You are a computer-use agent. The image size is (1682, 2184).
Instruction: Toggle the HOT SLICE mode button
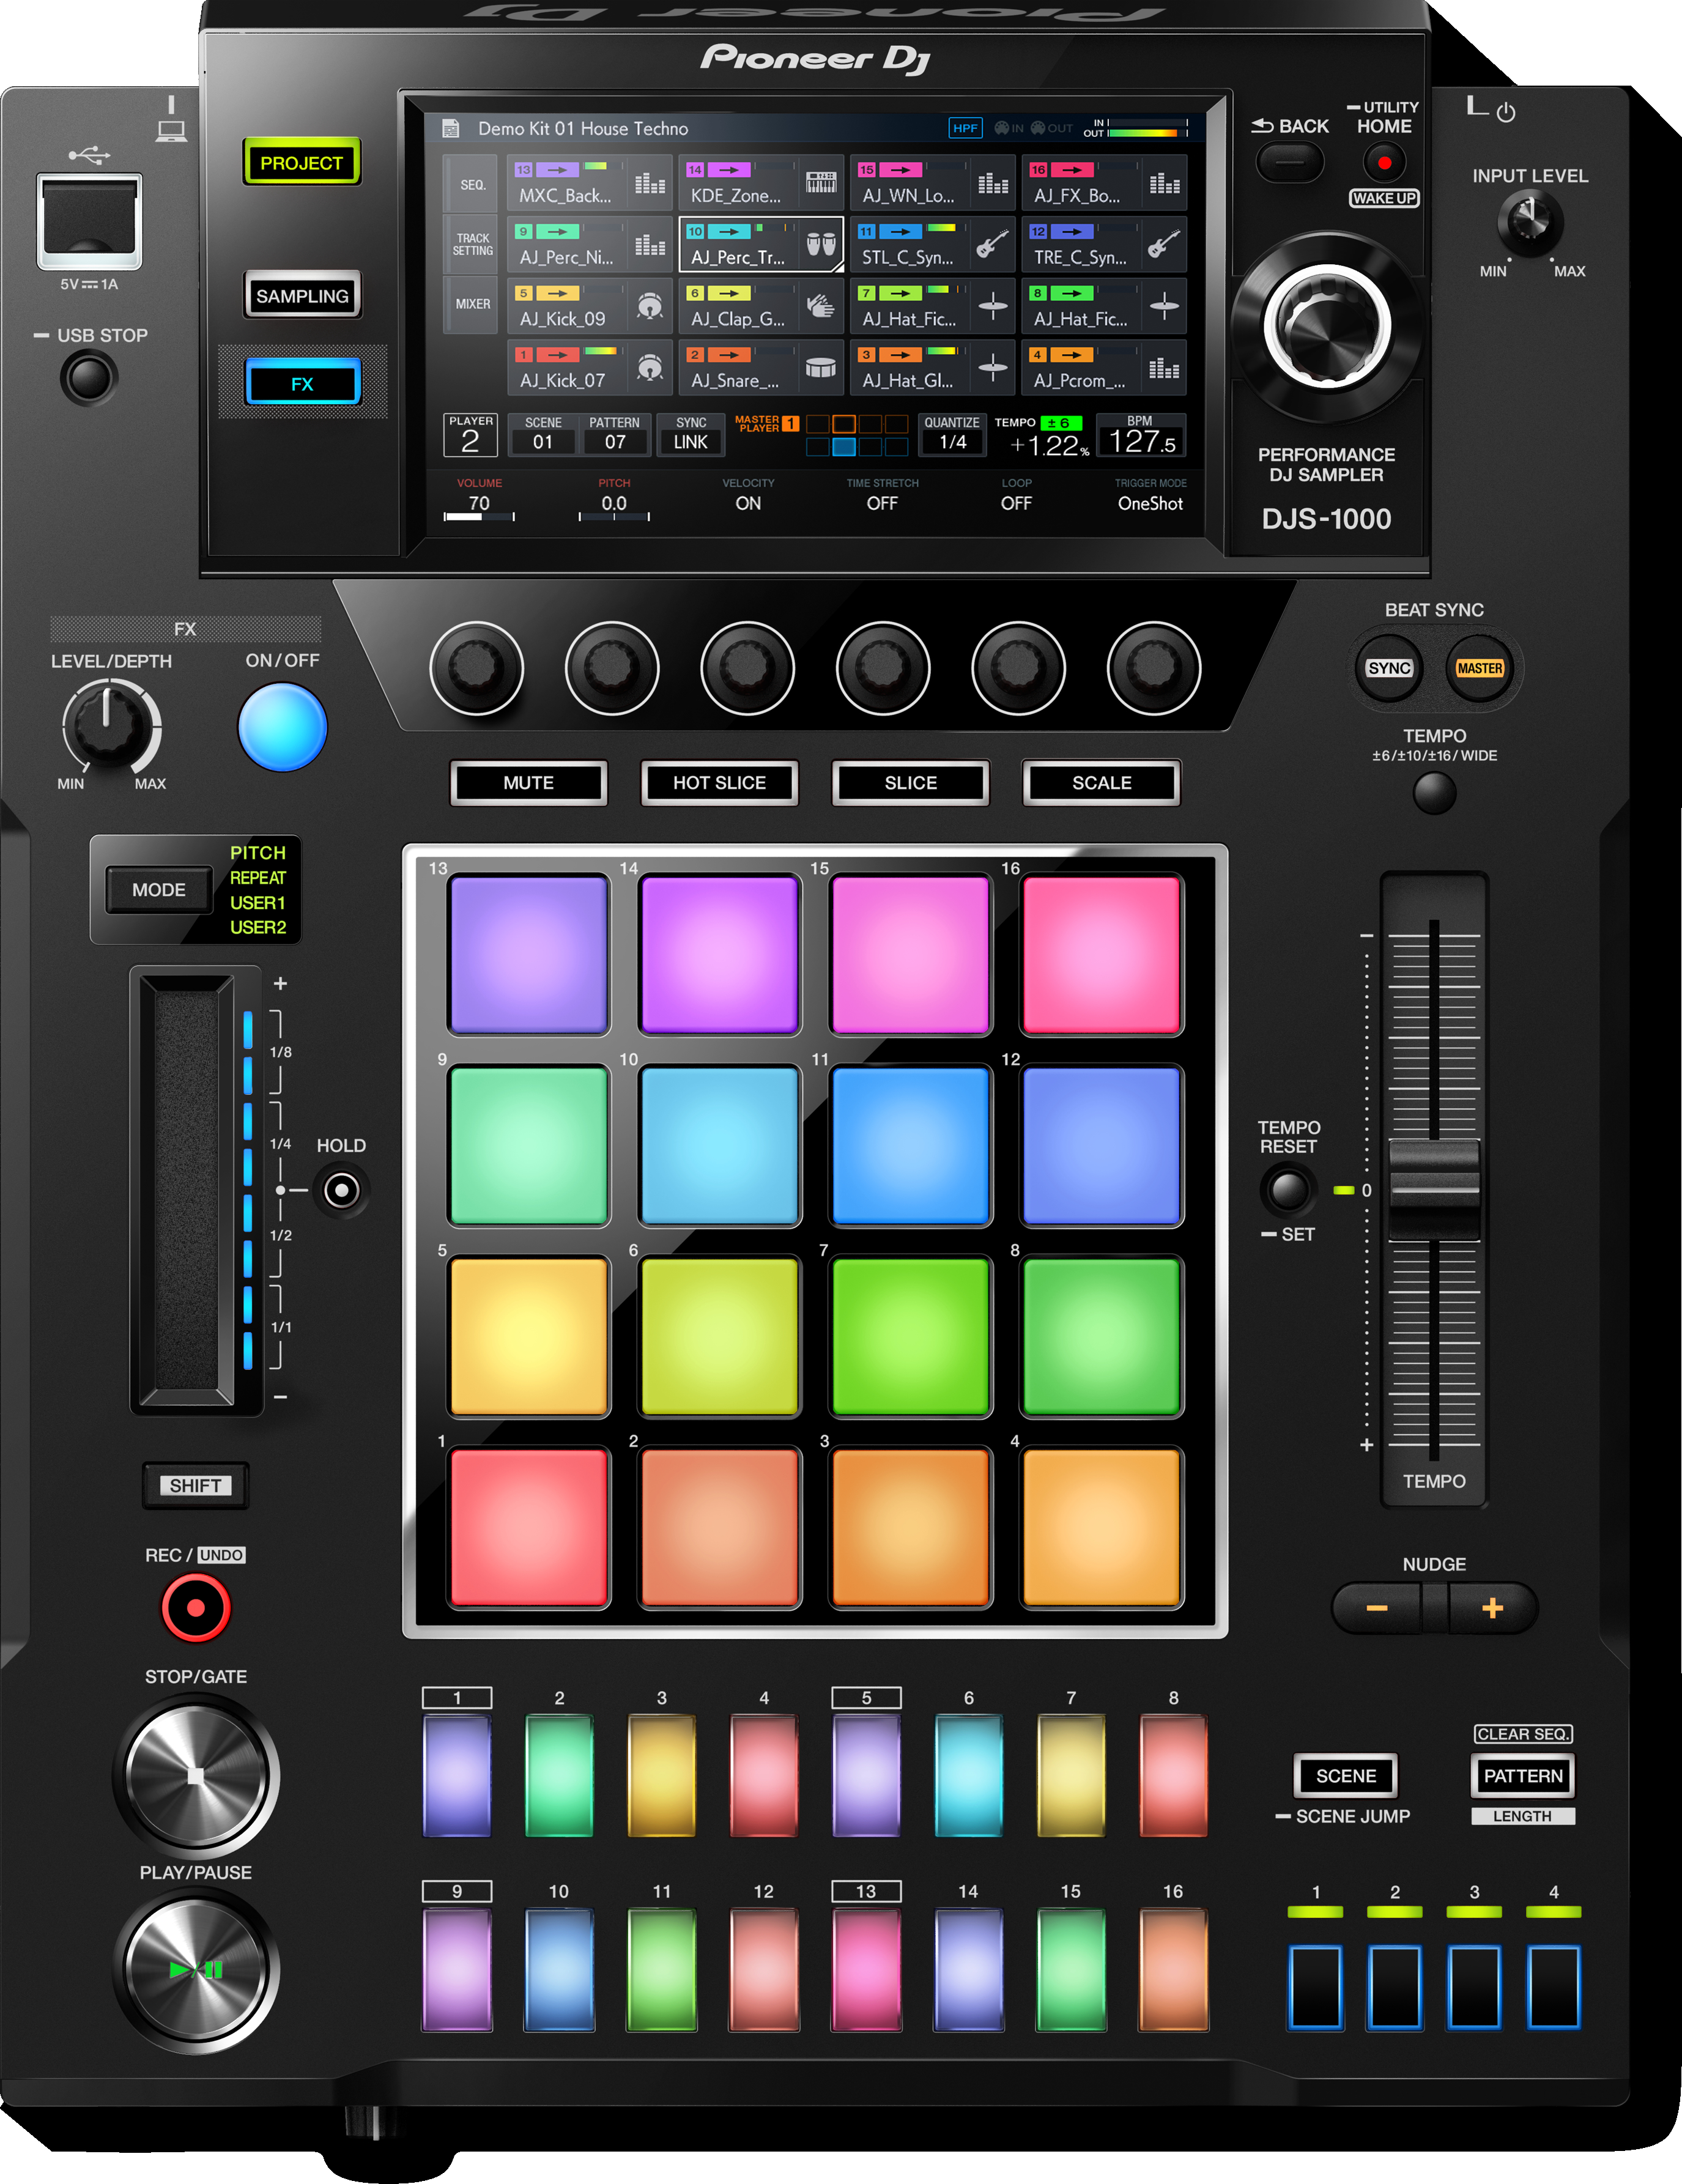coord(720,783)
